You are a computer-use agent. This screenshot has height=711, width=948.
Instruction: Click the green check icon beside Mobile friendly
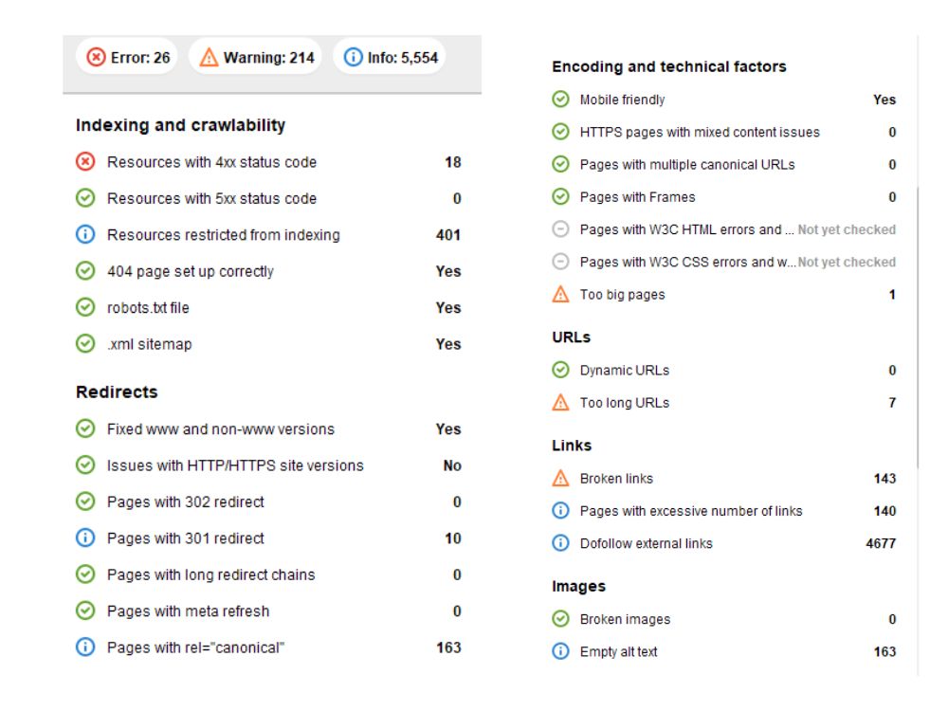[x=560, y=100]
